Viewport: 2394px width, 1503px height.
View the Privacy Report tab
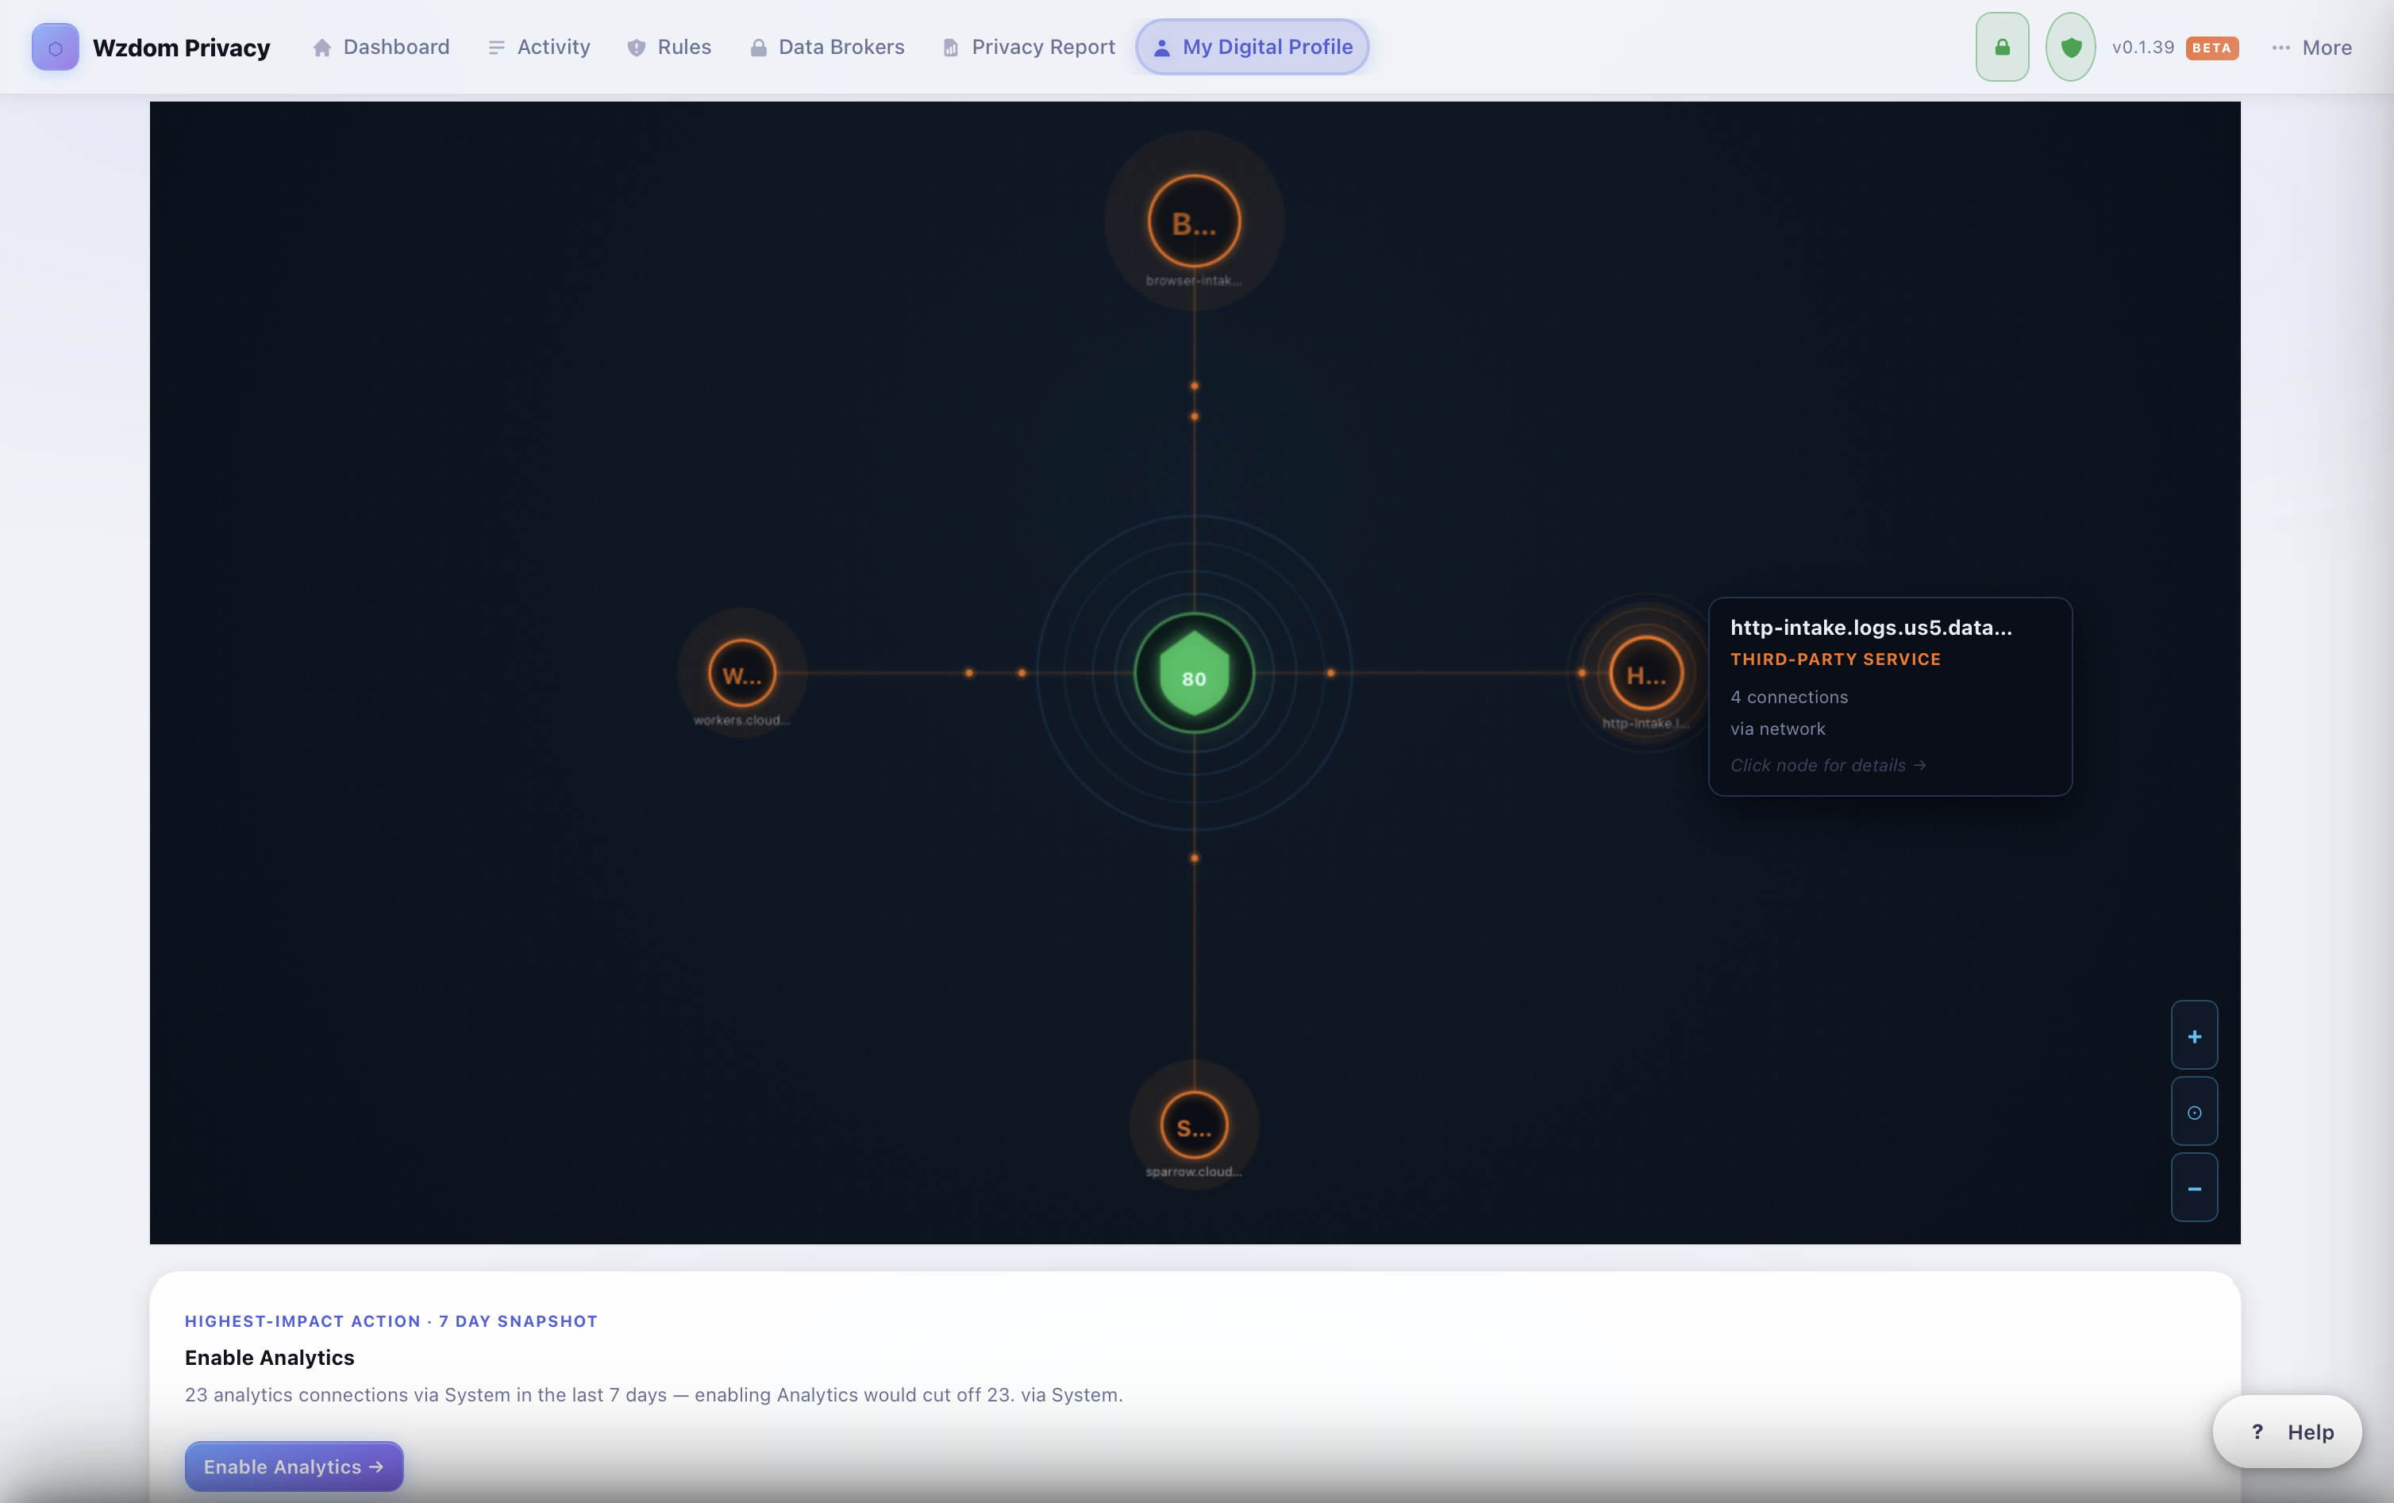point(1028,47)
